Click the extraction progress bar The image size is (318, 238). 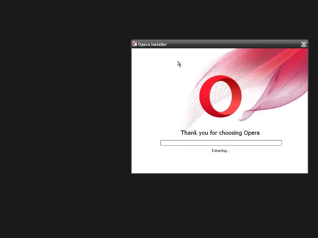(x=221, y=143)
